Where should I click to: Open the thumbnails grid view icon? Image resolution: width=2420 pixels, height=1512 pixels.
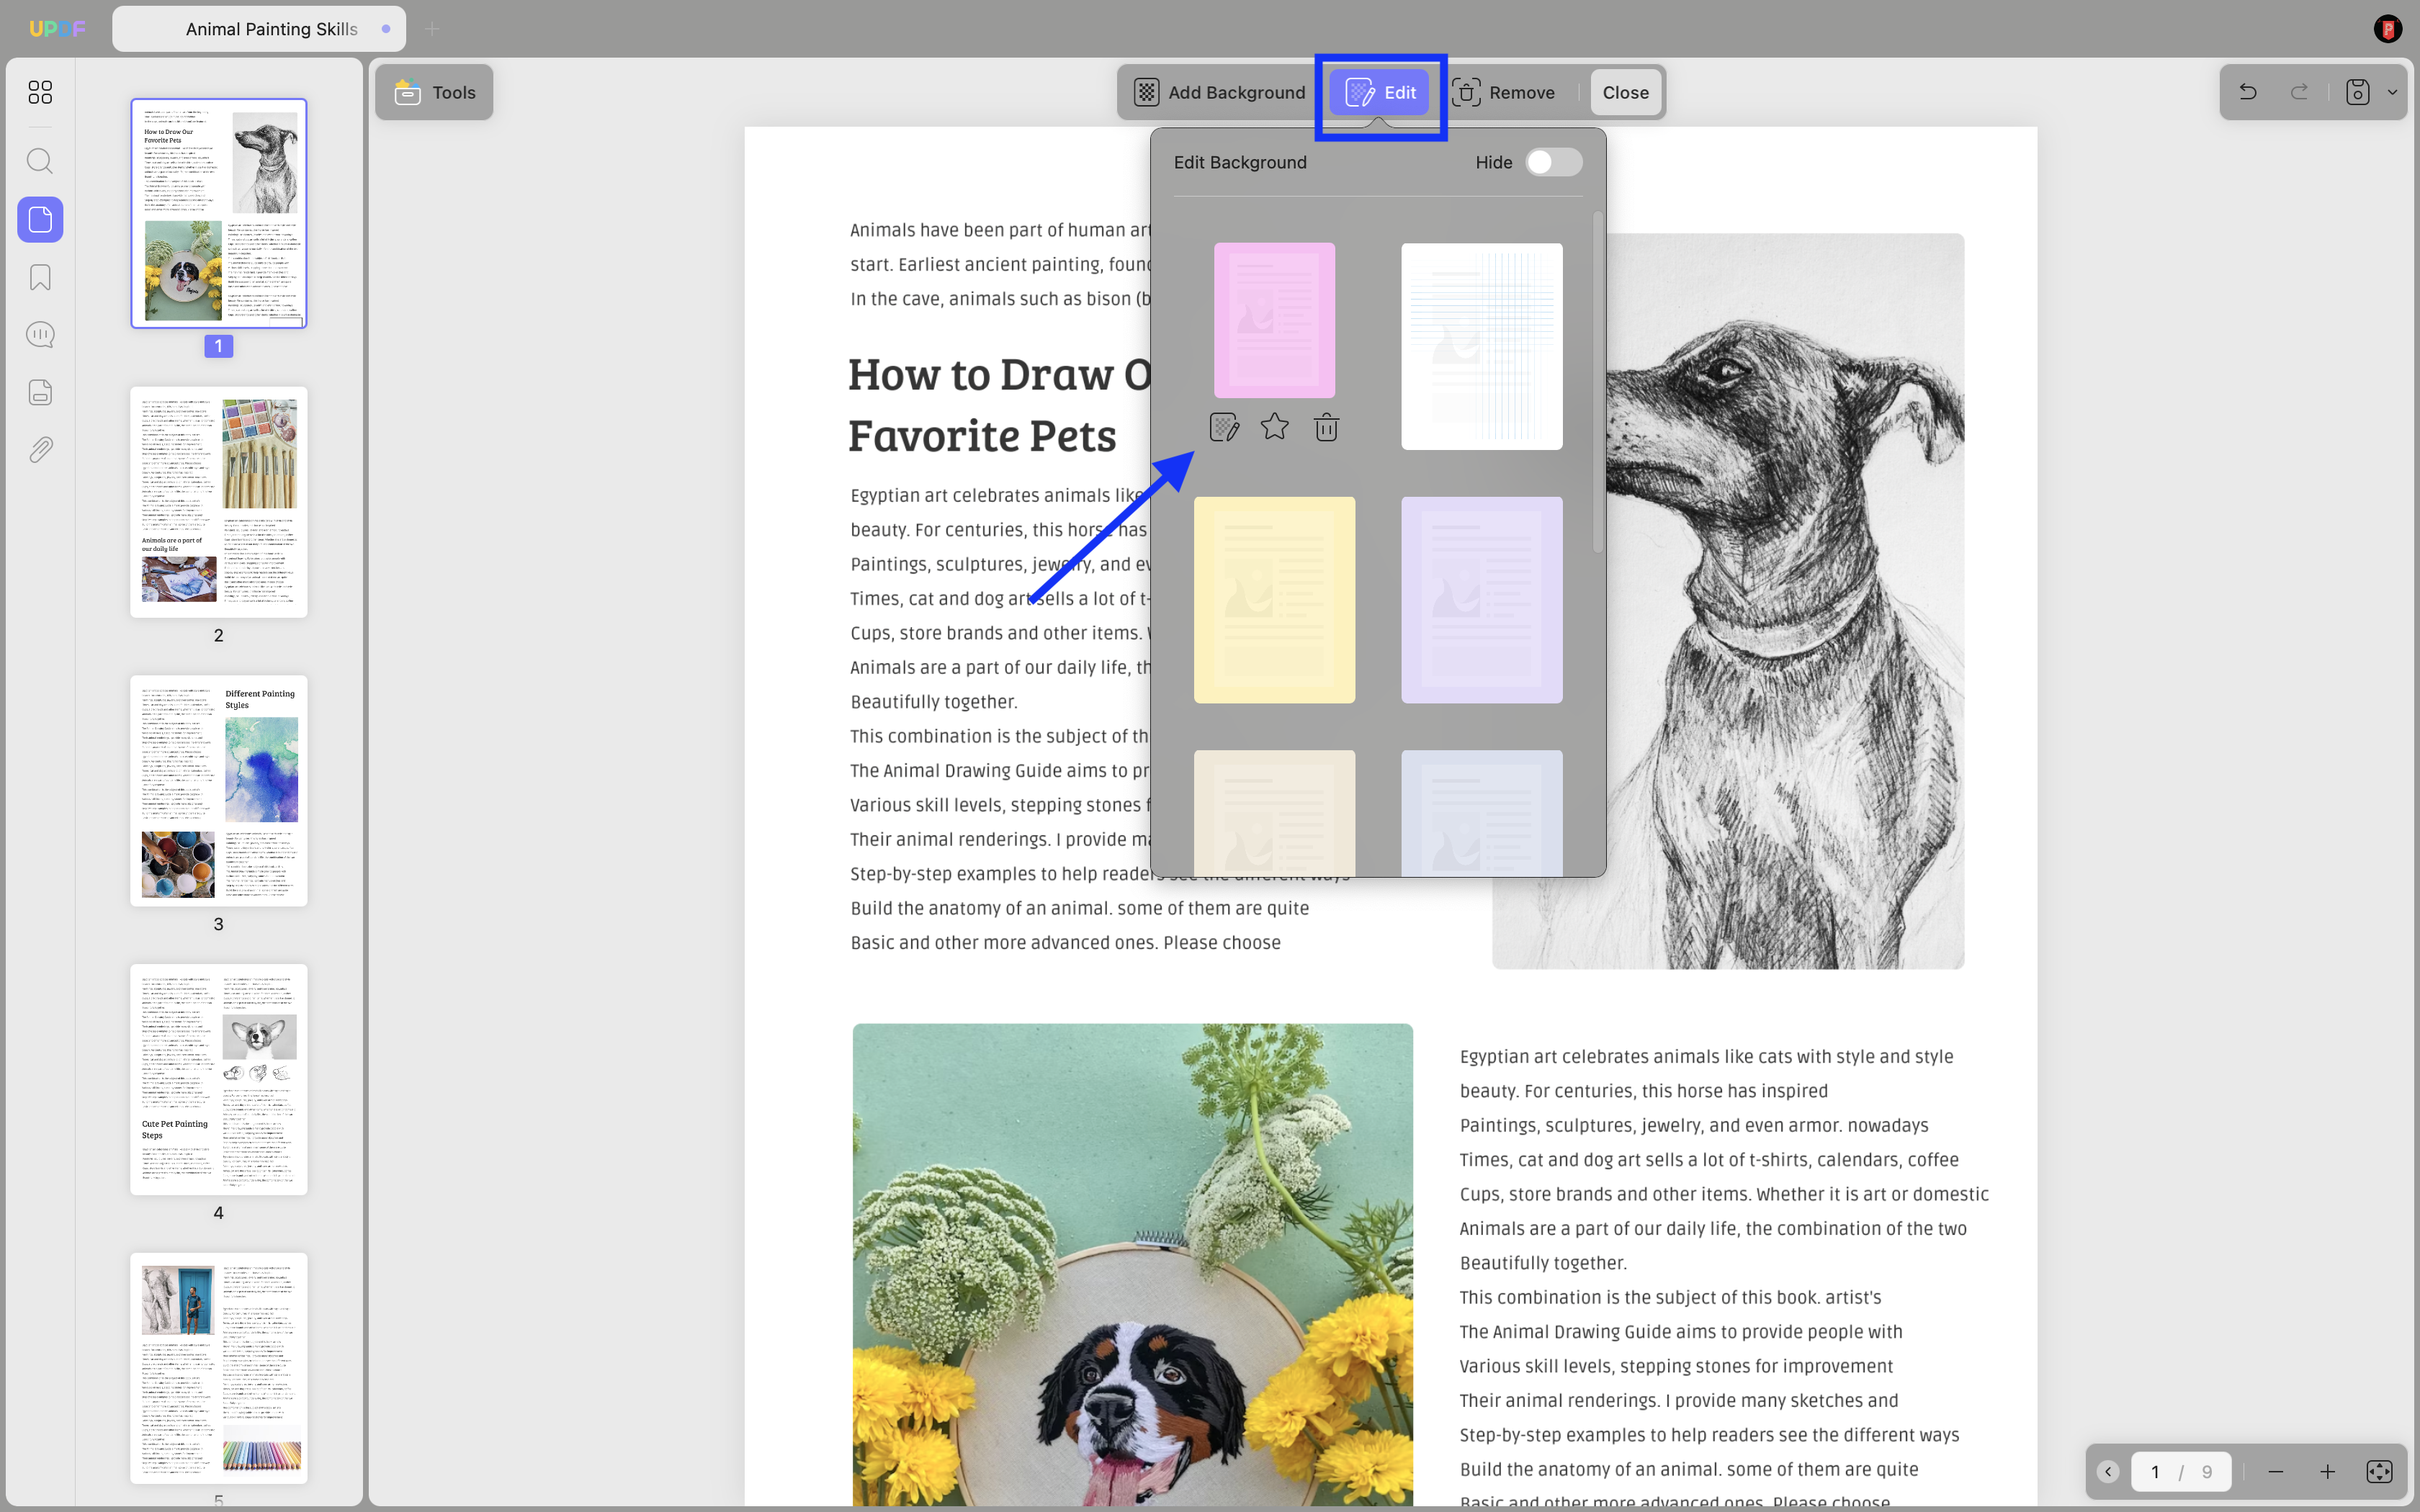(x=40, y=92)
